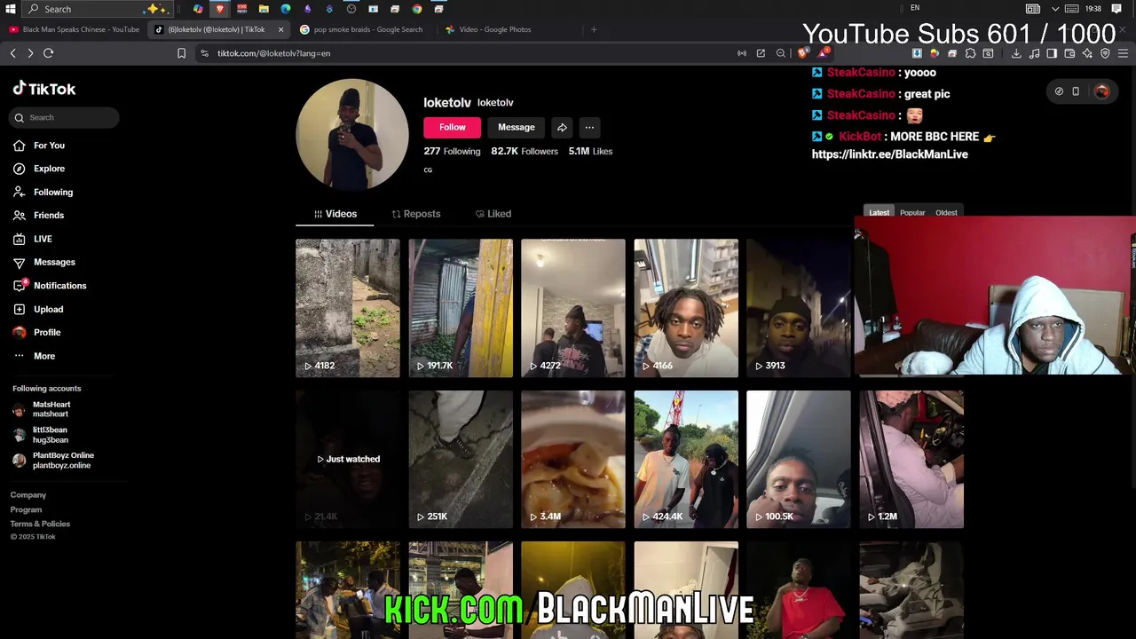Open video with 4182 views
1136x639 pixels.
point(348,308)
